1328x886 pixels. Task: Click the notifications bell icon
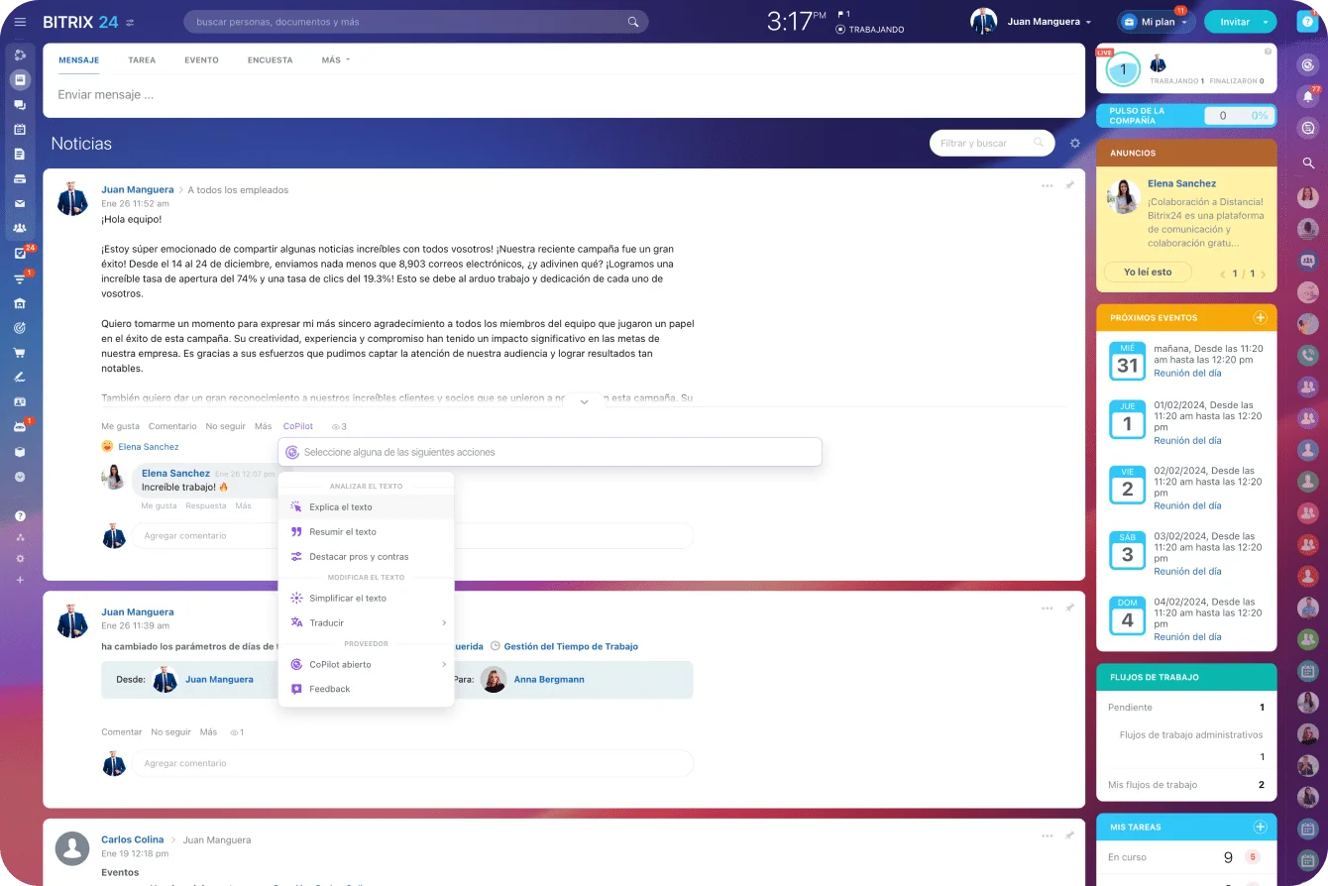[1308, 96]
